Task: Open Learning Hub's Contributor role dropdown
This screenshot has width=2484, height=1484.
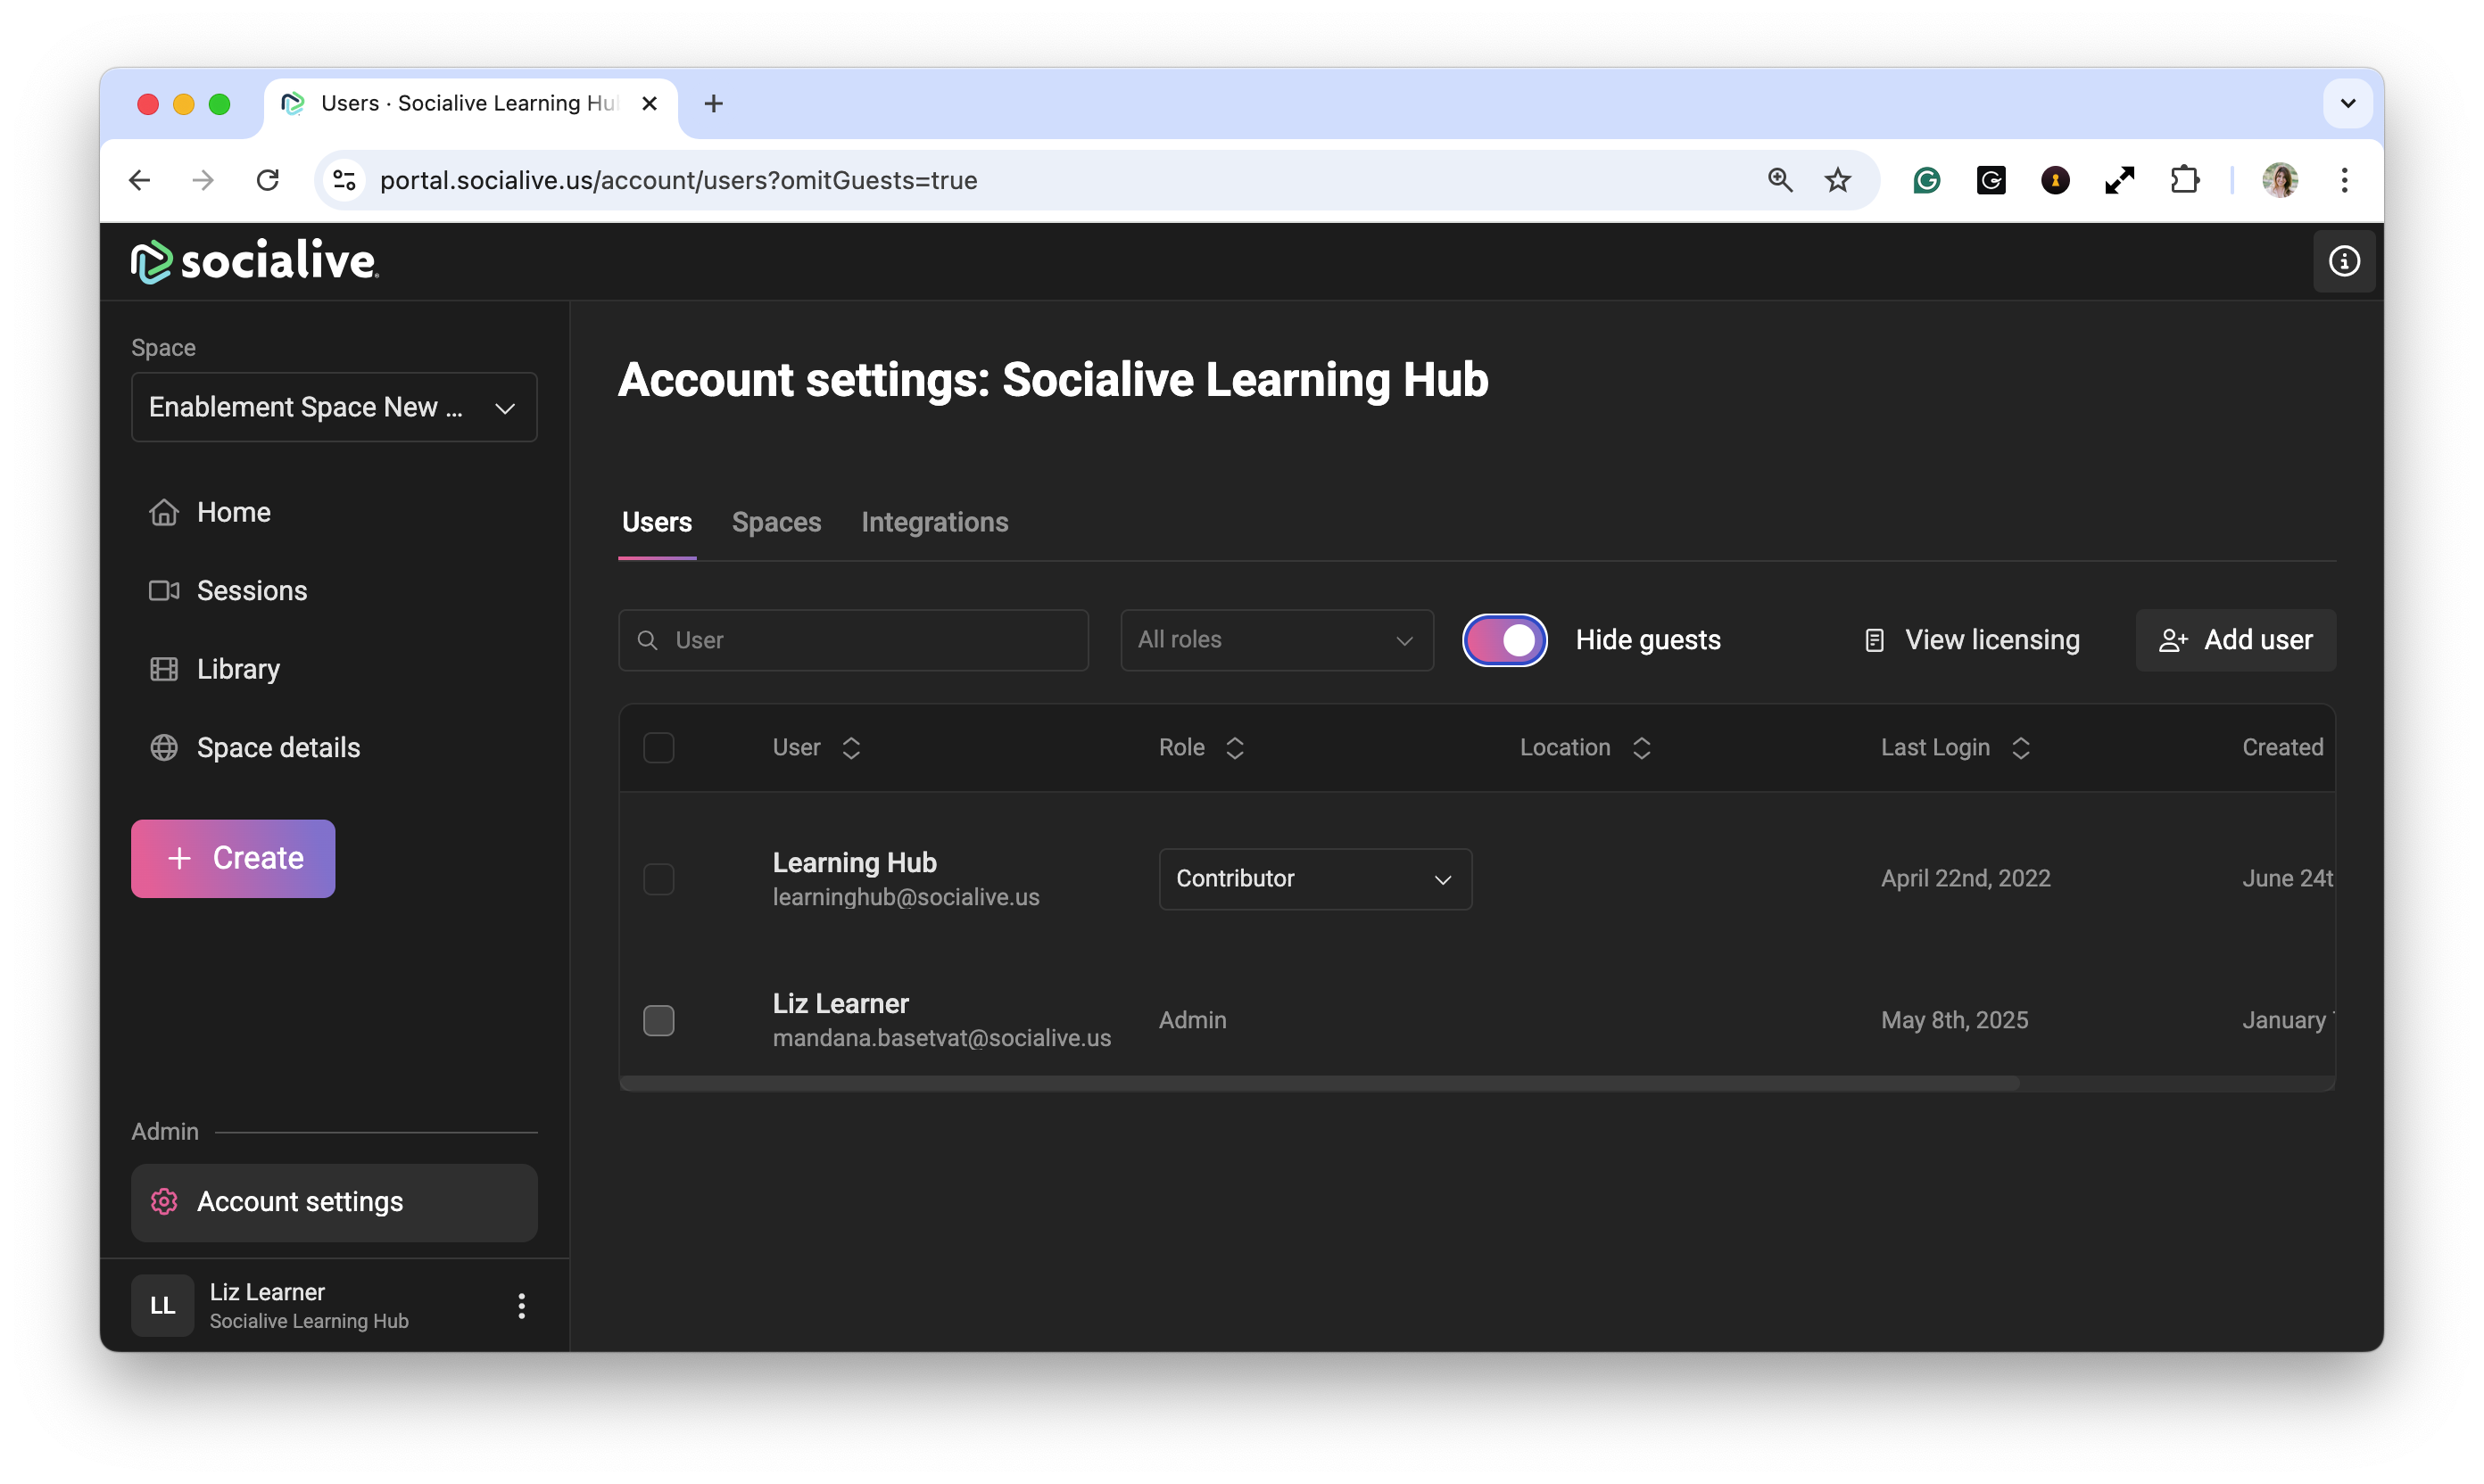Action: (x=1314, y=879)
